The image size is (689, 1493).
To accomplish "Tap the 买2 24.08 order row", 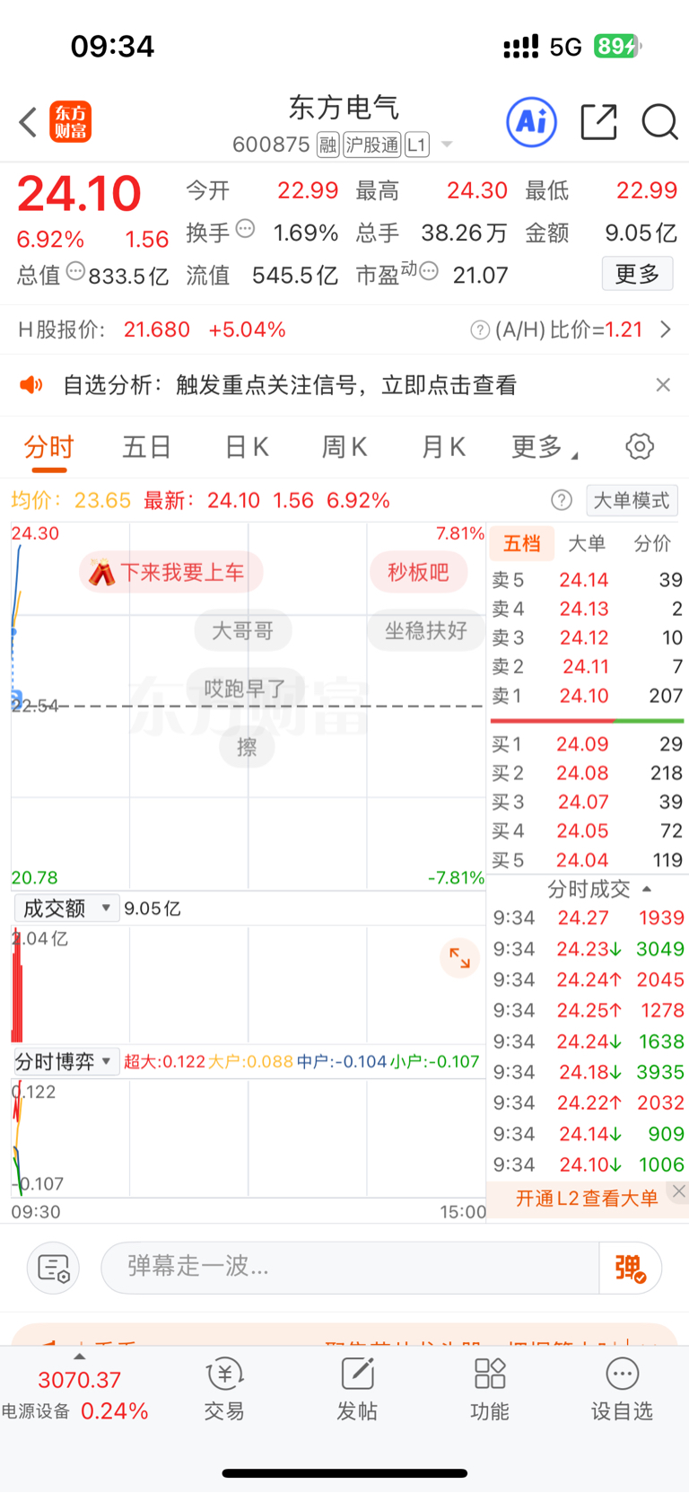I will tap(588, 773).
